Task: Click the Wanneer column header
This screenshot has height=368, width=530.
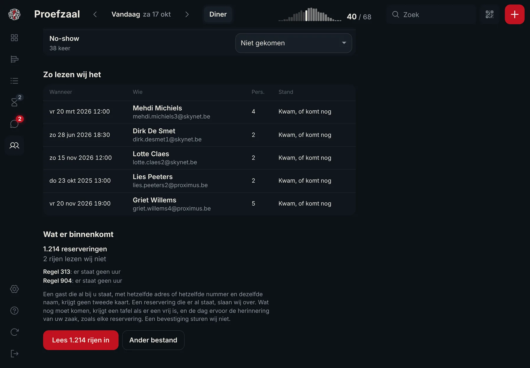Action: coord(61,92)
